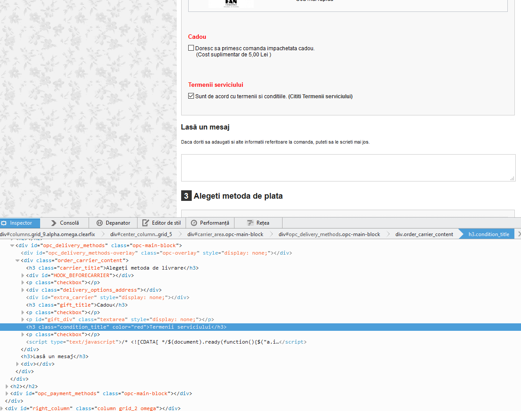Click the red 'Termenii serviciului' heading on page
521x411 pixels.
click(216, 85)
